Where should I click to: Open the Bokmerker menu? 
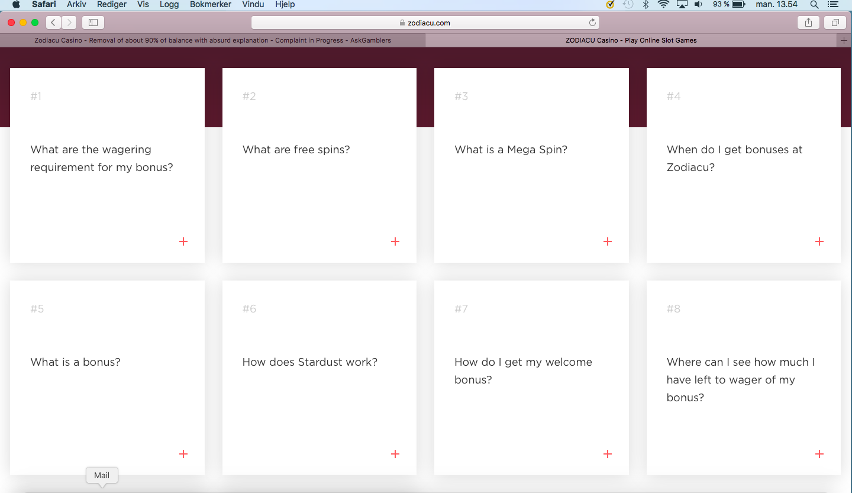coord(211,5)
